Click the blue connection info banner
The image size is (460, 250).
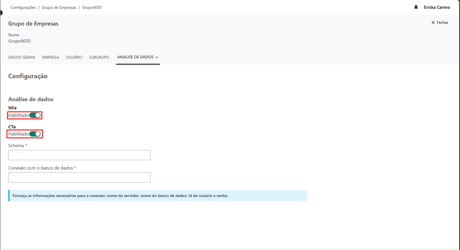[x=158, y=196]
